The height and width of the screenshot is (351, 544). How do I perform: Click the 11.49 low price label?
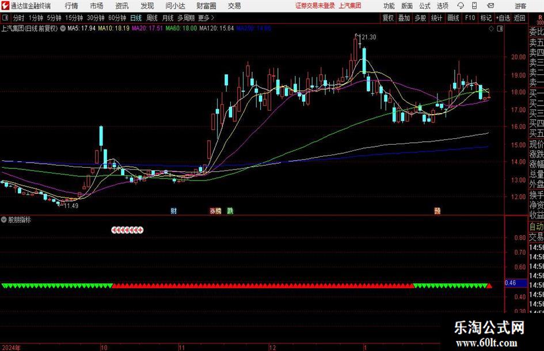click(x=71, y=206)
